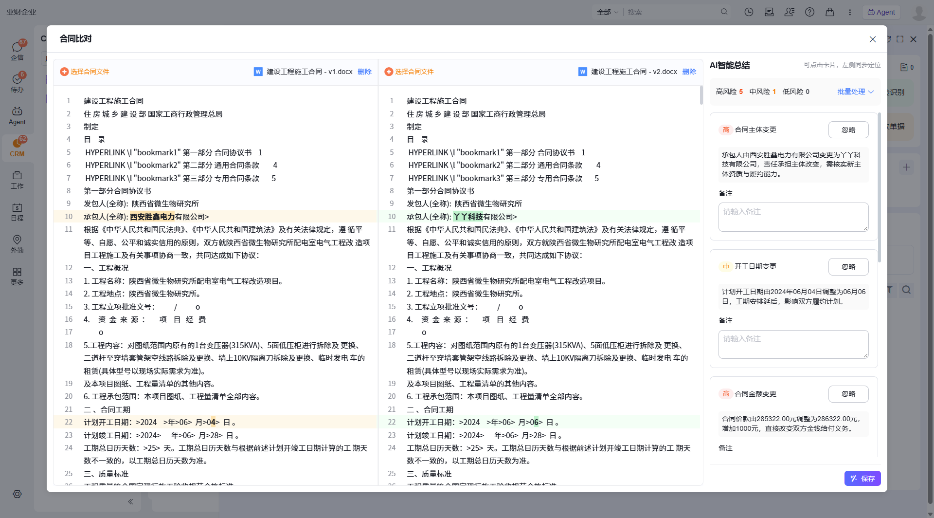This screenshot has width=934, height=518.
Task: Open the 全部 search scope dropdown
Action: [x=608, y=12]
